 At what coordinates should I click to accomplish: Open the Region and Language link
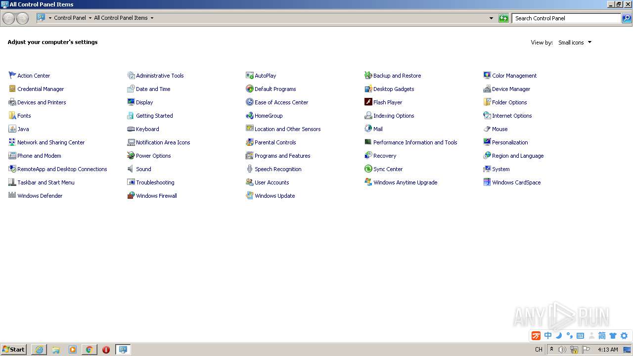tap(518, 156)
